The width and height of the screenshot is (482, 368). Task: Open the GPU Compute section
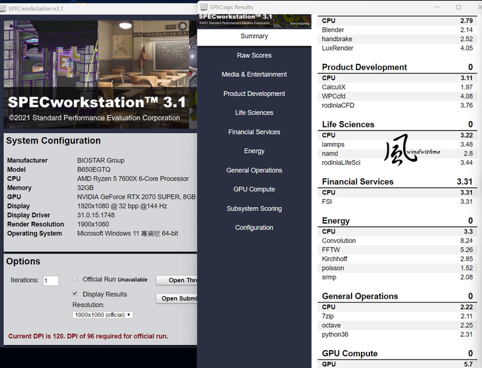point(254,190)
